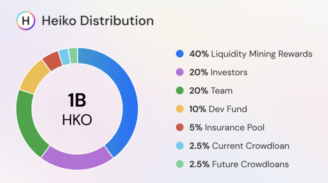Click the 5% Insurance Pool label
Screen dimensions: 328x183
(x=227, y=127)
